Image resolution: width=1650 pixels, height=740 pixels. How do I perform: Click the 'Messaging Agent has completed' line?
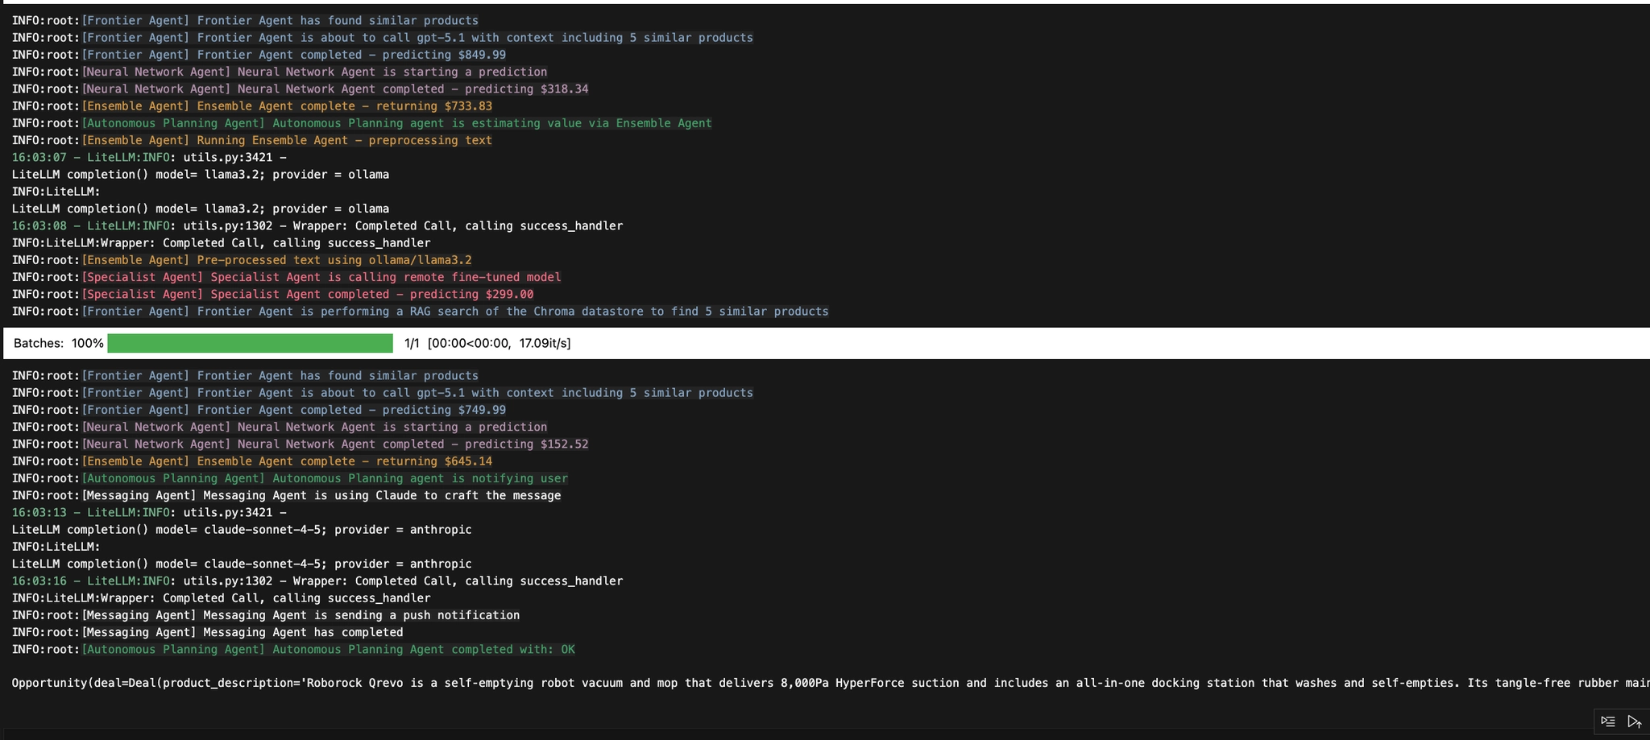pos(207,632)
